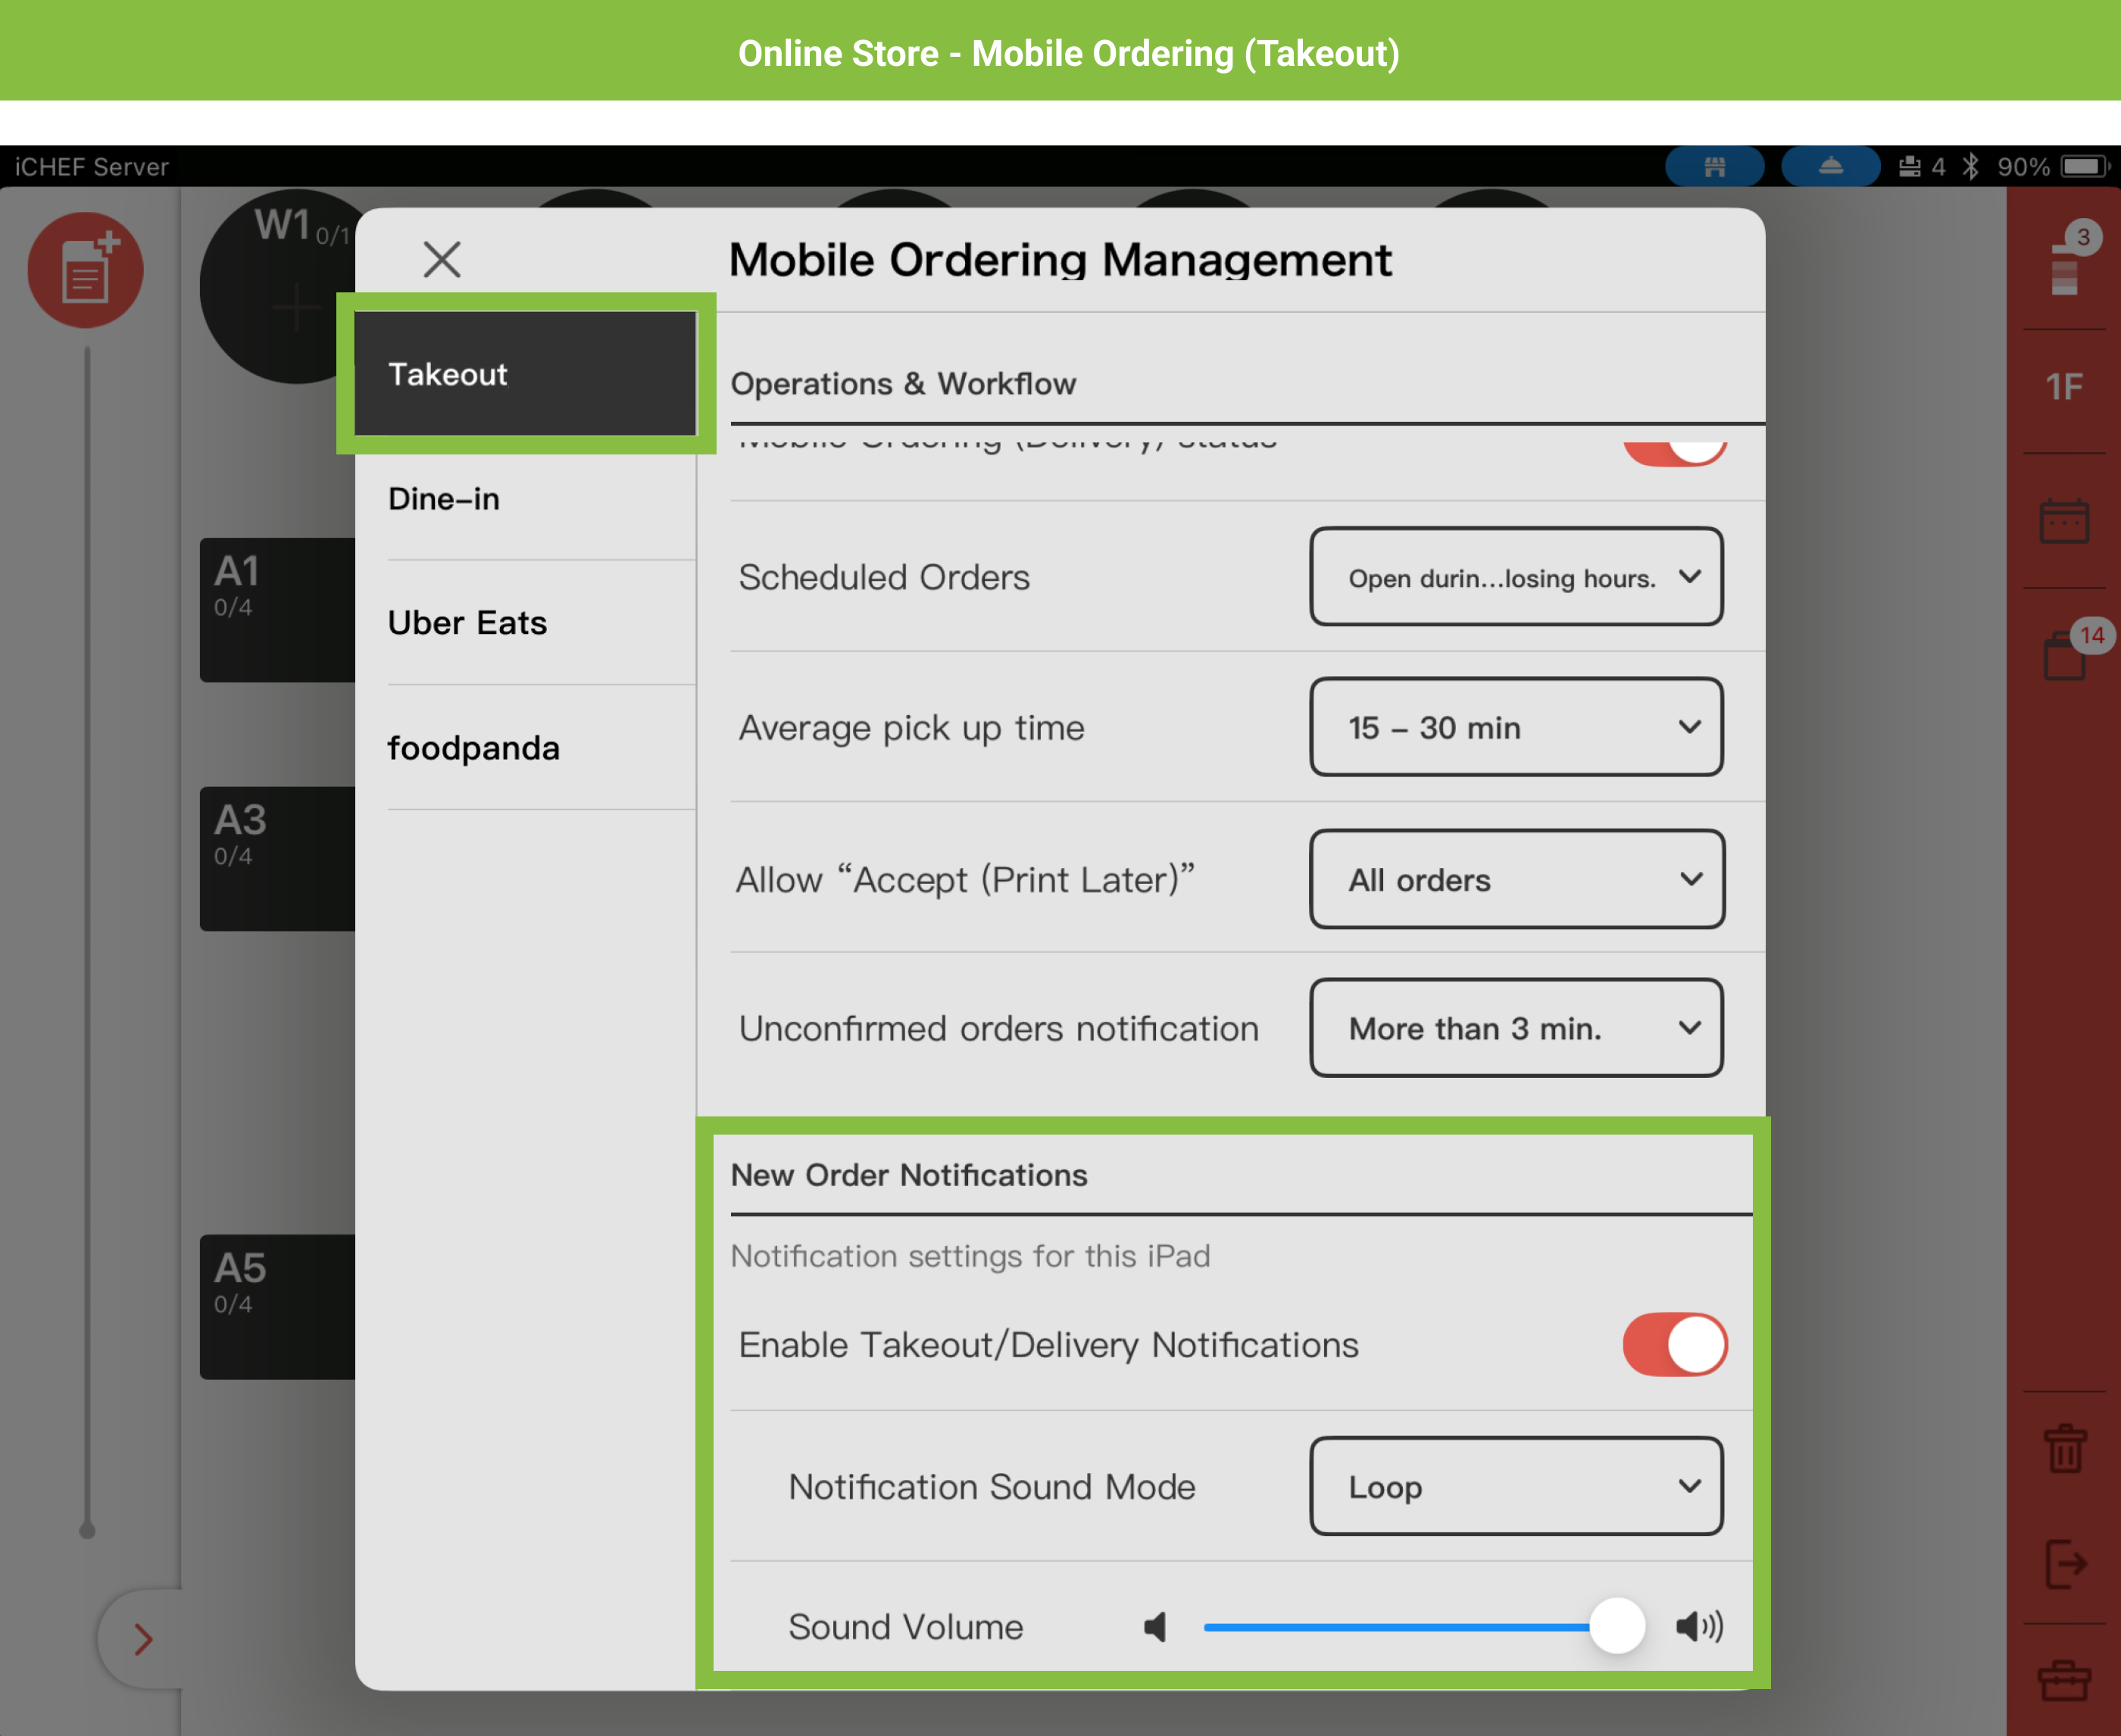Expand the left panel arrow button

(x=143, y=1639)
